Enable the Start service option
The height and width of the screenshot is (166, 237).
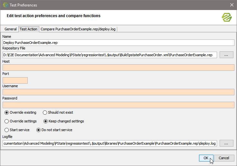point(7,130)
